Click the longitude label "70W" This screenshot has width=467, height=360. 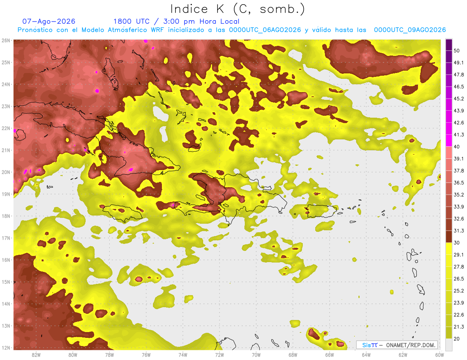(256, 355)
